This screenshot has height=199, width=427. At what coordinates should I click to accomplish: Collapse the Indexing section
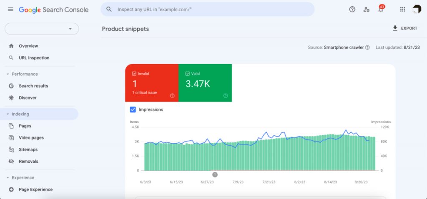pyautogui.click(x=8, y=114)
